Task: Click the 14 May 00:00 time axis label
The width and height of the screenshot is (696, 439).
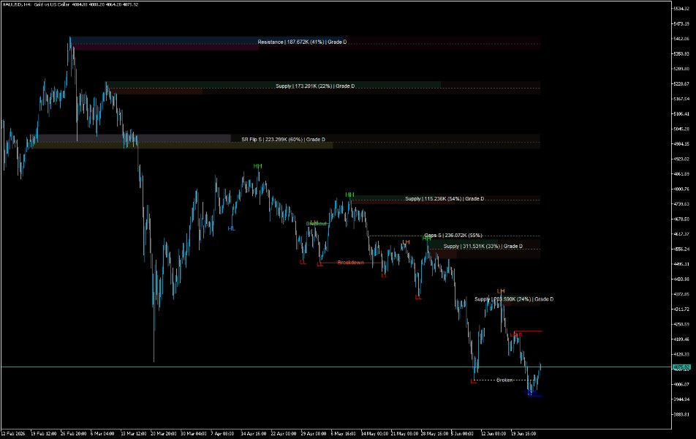Action: click(374, 434)
